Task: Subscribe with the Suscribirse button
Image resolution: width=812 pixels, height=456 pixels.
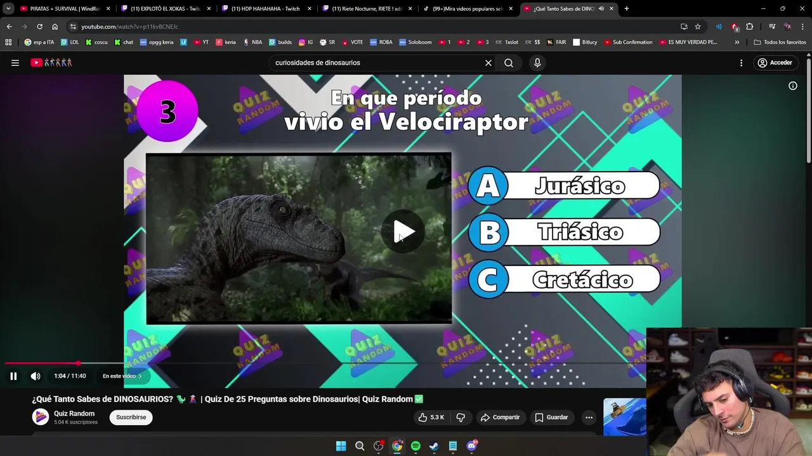Action: [x=131, y=417]
